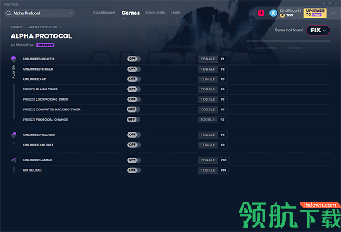Click TOGGLE button for F3 hotkey

pos(208,79)
